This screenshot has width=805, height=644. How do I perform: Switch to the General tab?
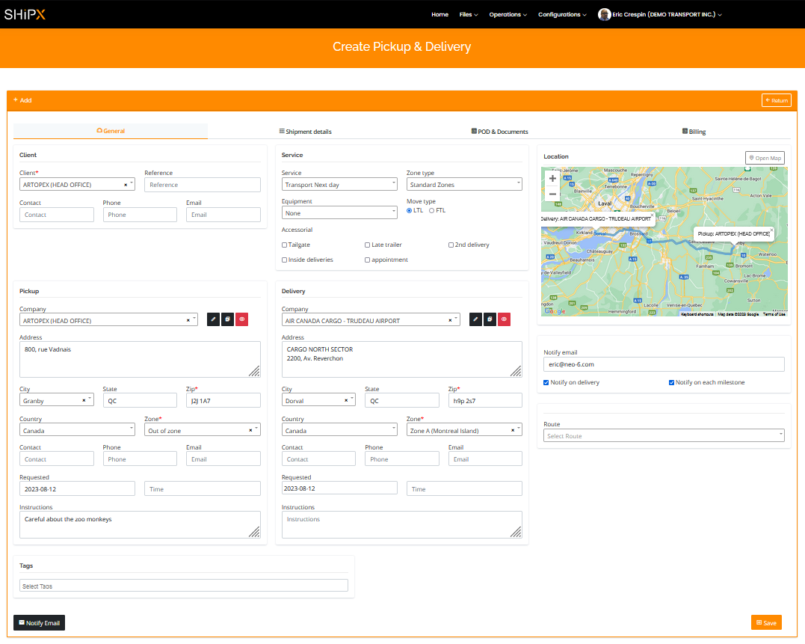[x=111, y=131]
